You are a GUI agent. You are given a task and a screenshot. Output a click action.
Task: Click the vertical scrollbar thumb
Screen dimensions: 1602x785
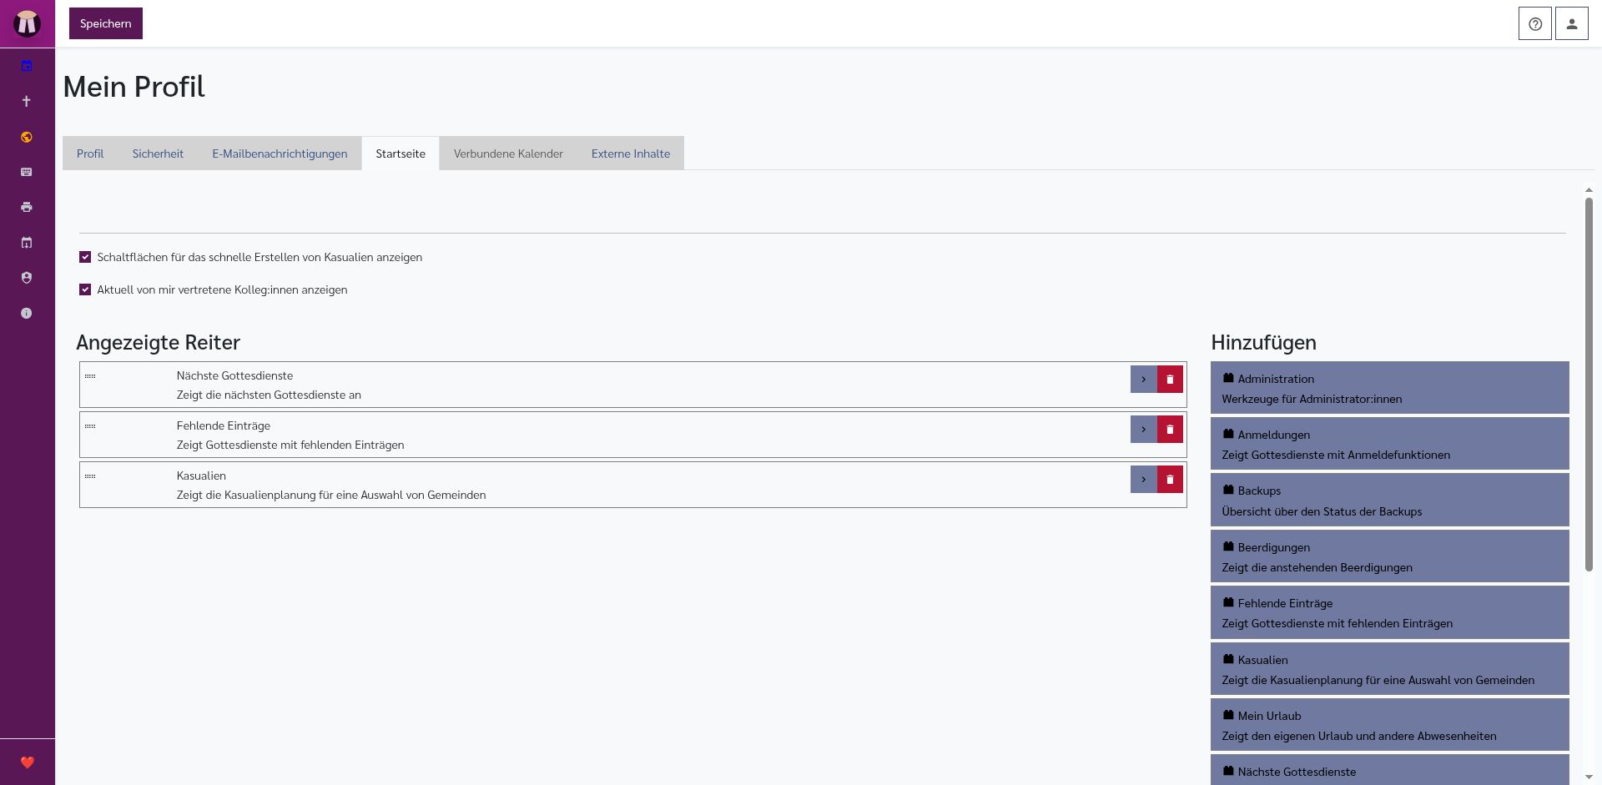1589,384
